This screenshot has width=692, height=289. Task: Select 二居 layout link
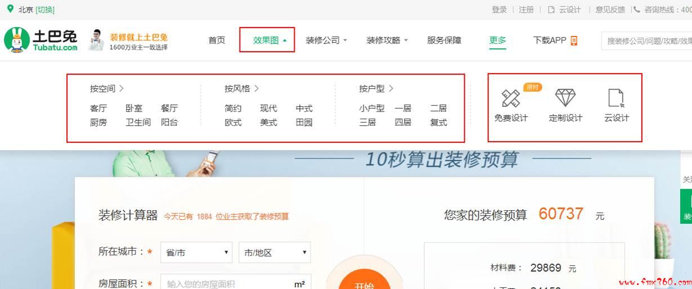click(438, 109)
